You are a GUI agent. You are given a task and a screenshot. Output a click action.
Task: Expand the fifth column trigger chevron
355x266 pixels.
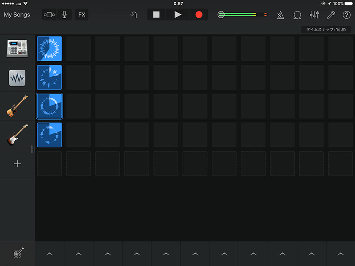[166, 254]
